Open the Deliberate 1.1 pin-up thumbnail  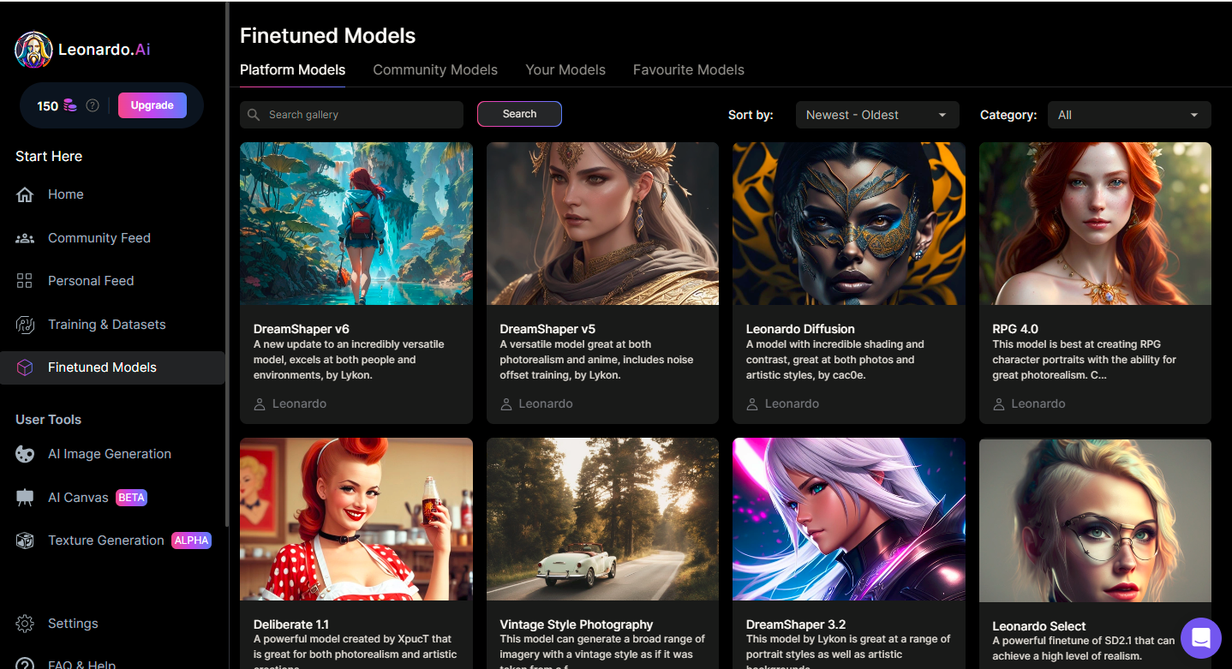356,519
